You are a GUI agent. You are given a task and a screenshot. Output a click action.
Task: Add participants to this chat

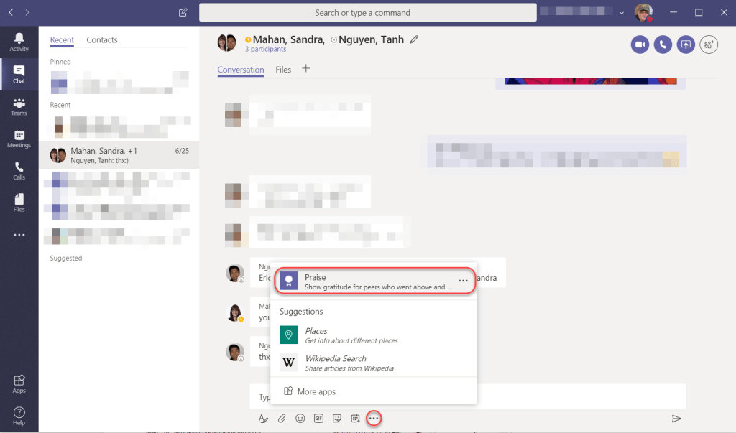click(709, 44)
